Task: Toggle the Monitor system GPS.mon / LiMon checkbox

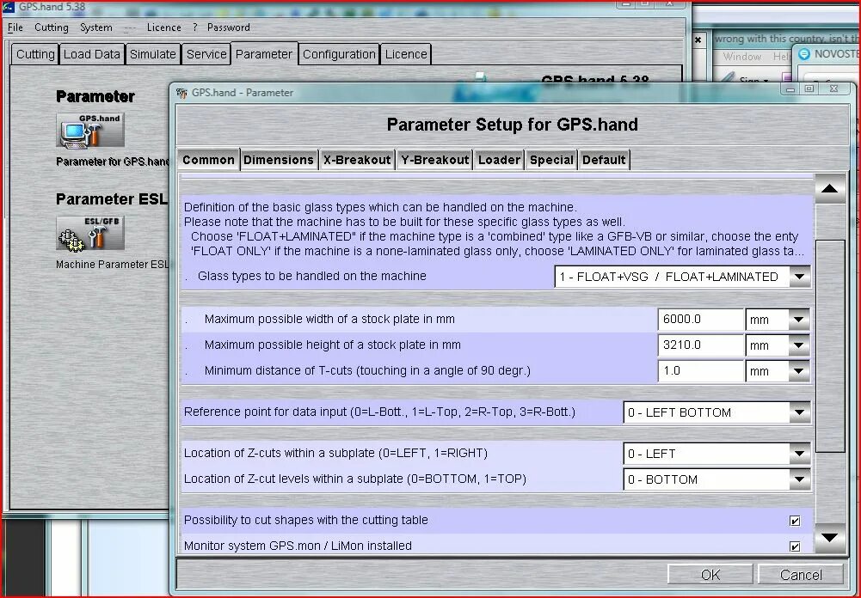Action: [794, 546]
